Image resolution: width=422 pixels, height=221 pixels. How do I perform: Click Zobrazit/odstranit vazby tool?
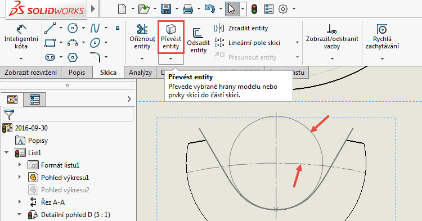pos(332,37)
